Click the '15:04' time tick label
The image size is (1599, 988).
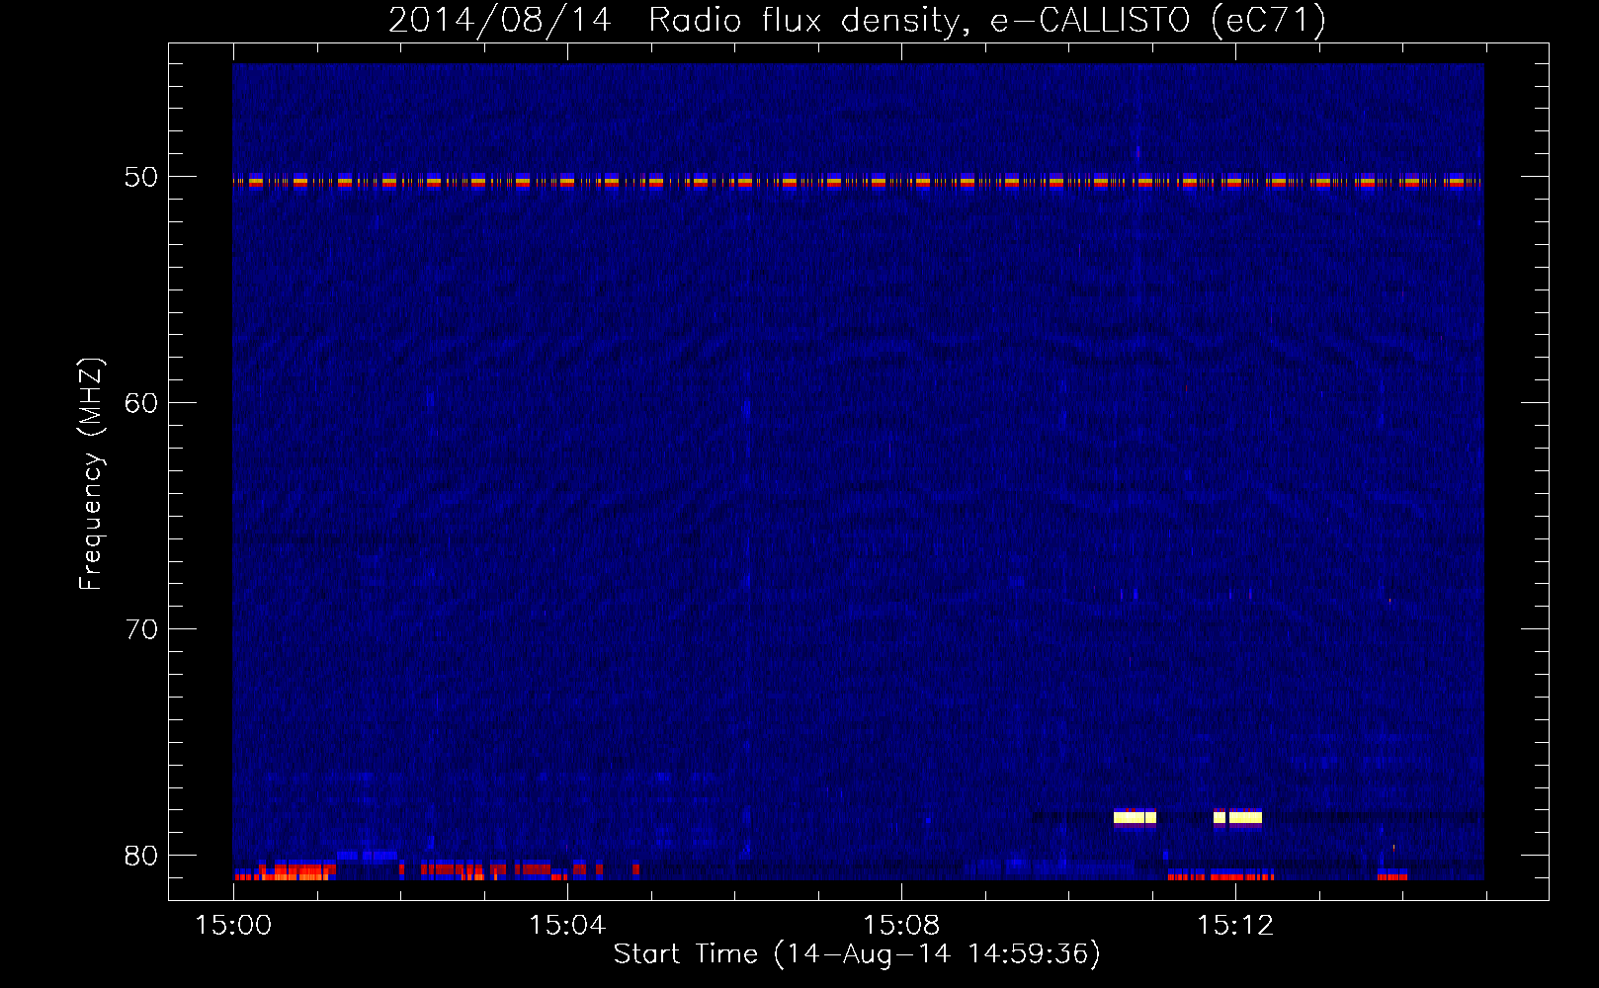(567, 925)
